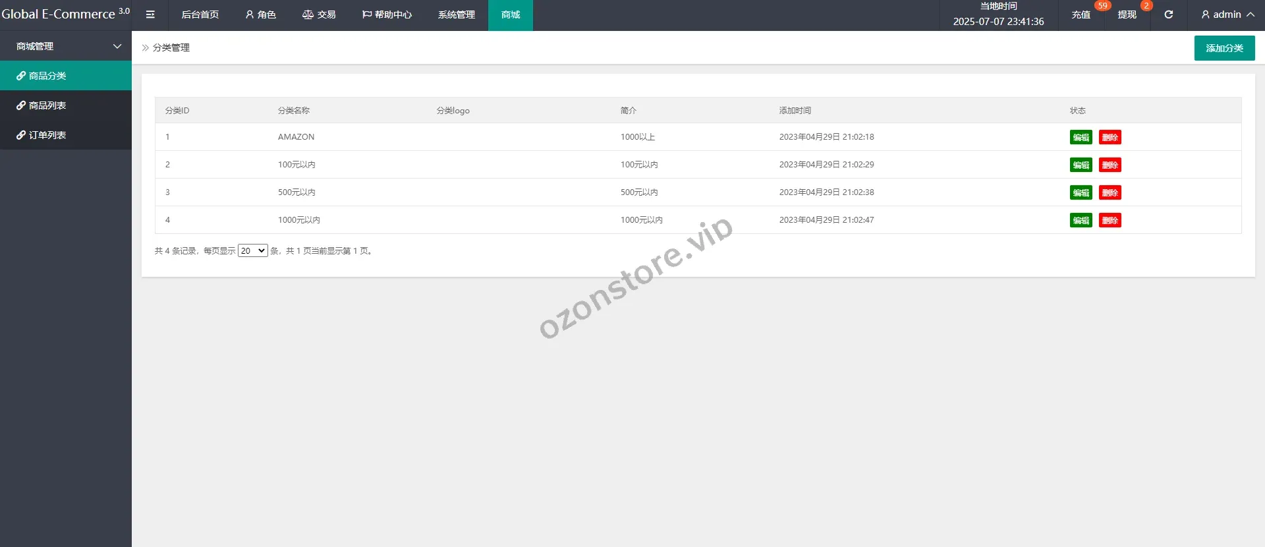
Task: Open 帮助中心 menu with flag icon
Action: pos(387,14)
